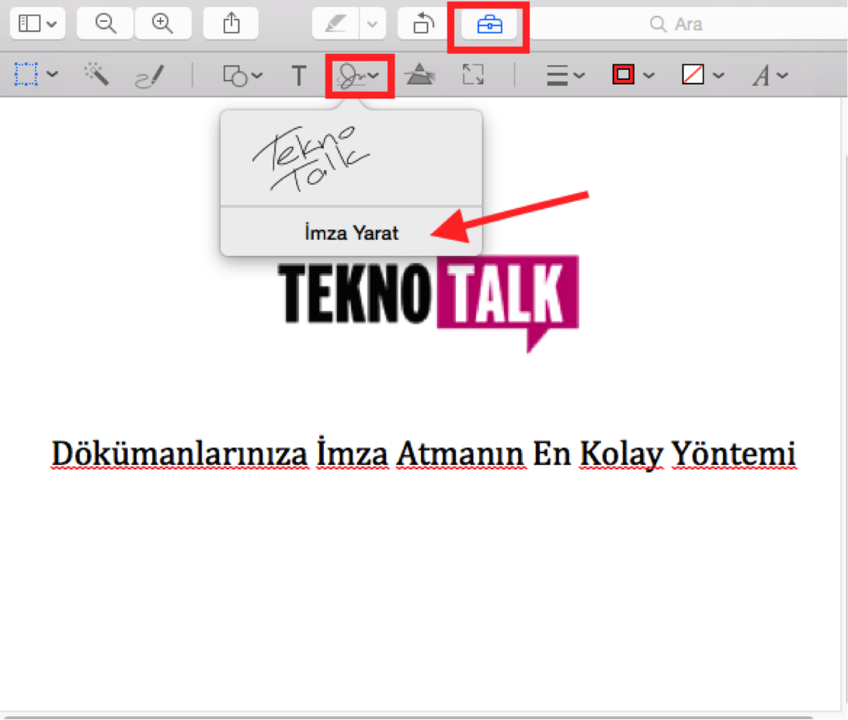Open the sidebar view menu button
This screenshot has height=720, width=848.
(37, 24)
